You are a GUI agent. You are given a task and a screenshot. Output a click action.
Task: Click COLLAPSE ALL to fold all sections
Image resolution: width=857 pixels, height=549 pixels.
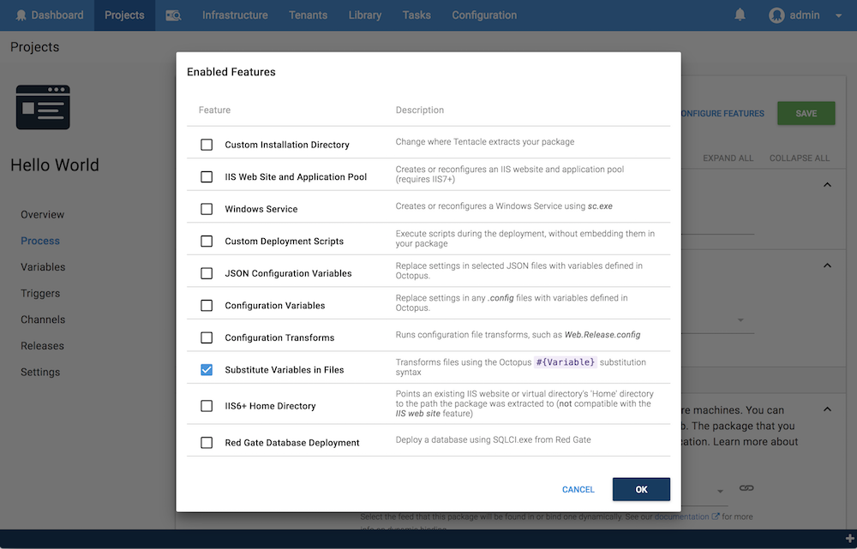point(799,158)
